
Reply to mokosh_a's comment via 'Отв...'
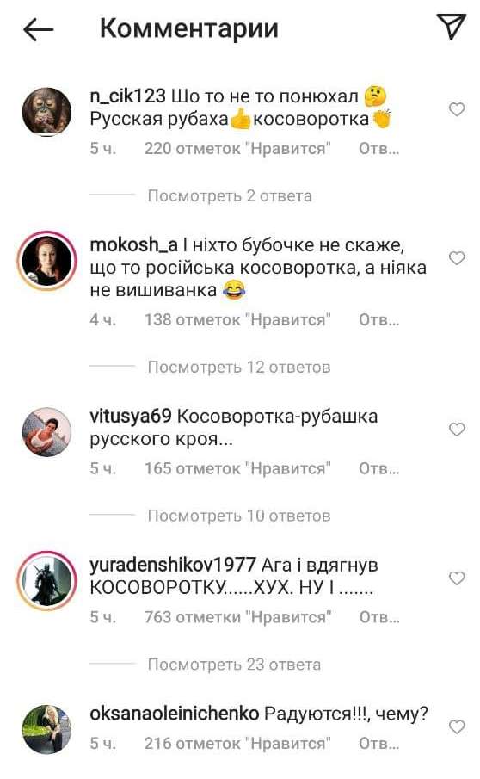[x=379, y=319]
